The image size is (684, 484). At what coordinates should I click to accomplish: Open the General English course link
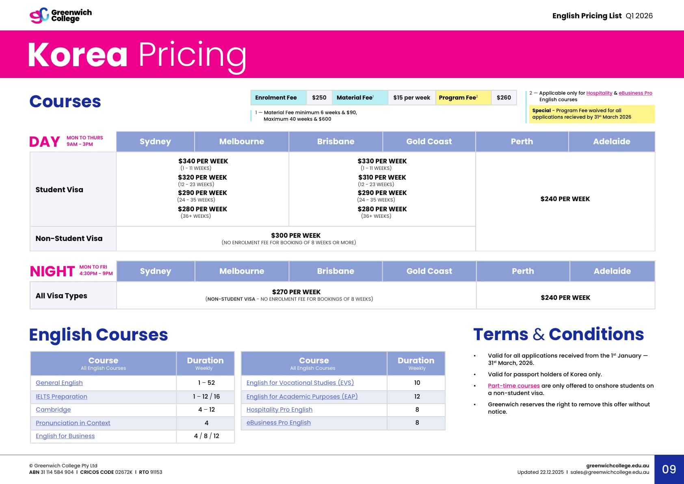[59, 383]
